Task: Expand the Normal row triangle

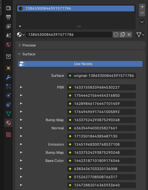Action: pyautogui.click(x=21, y=128)
